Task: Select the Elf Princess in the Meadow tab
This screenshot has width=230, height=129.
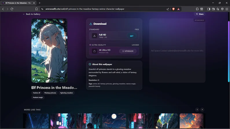Action: tap(18, 3)
